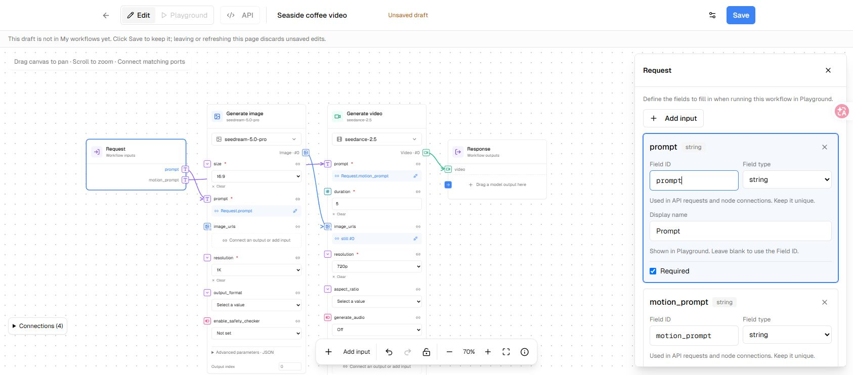This screenshot has height=375, width=853.
Task: Expand Advanced parameters JSON section
Action: click(x=242, y=352)
